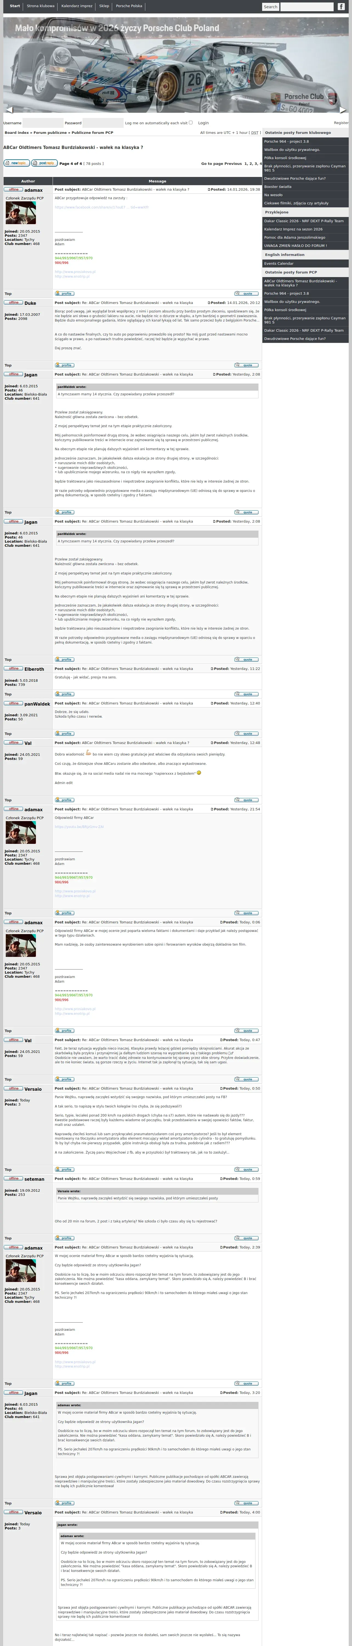
Task: Go to Board index breadcrumb
Action: [x=17, y=132]
